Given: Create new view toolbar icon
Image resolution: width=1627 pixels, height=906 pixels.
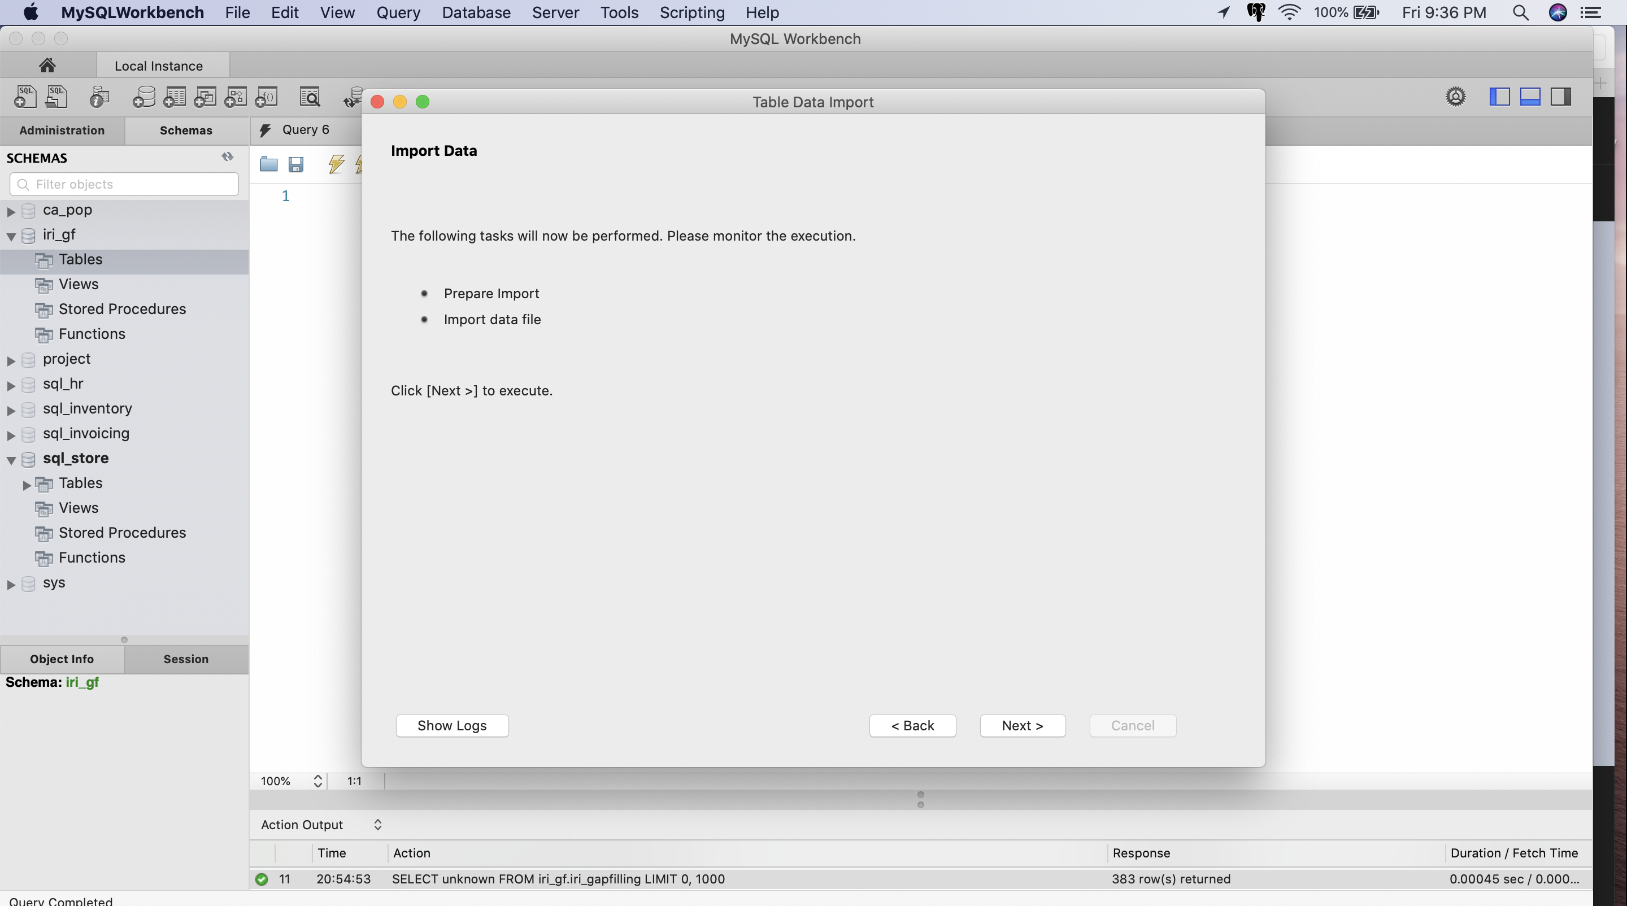Looking at the screenshot, I should tap(205, 97).
